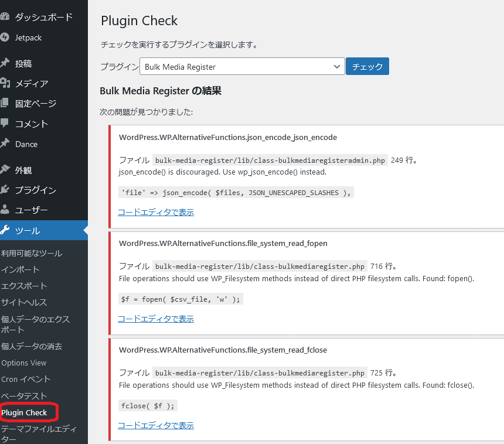Open コードエディタで表示 link for fclose issue

coord(156,425)
